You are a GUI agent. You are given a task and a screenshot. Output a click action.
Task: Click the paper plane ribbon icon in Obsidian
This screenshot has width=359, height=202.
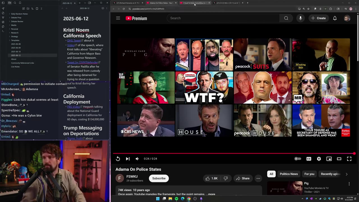[x=3, y=8]
